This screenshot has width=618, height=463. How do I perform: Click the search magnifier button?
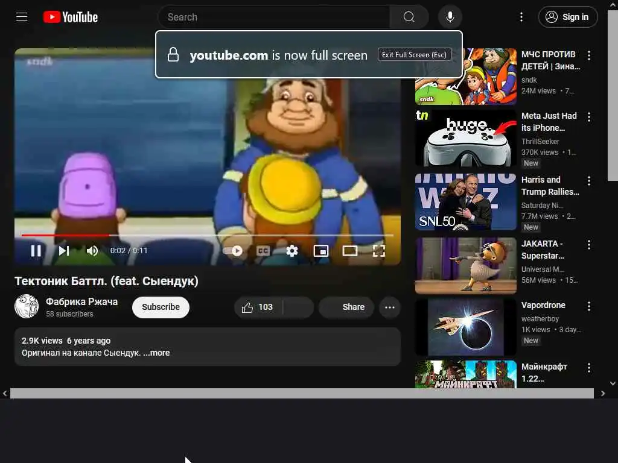409,17
